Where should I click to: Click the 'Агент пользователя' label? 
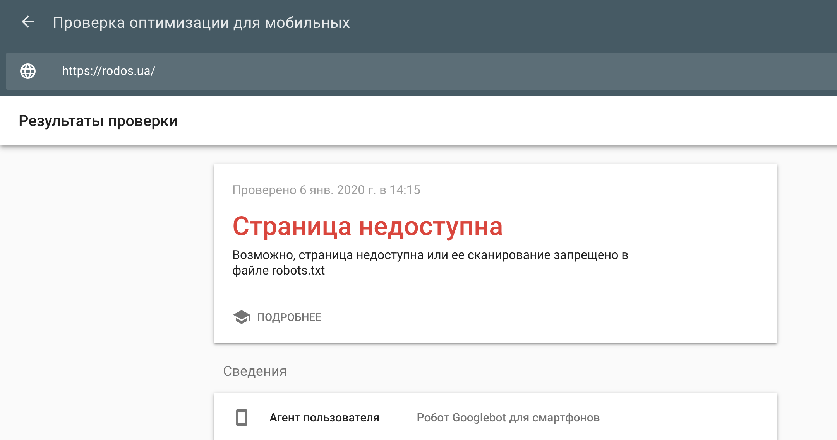(x=324, y=418)
